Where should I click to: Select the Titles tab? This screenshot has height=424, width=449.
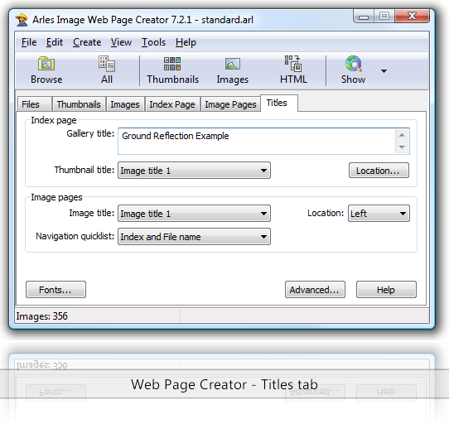click(279, 103)
